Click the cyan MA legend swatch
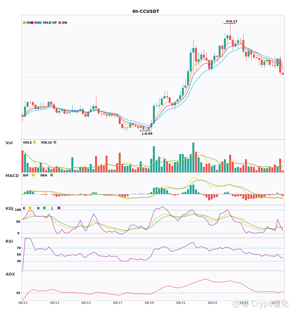 pos(40,23)
